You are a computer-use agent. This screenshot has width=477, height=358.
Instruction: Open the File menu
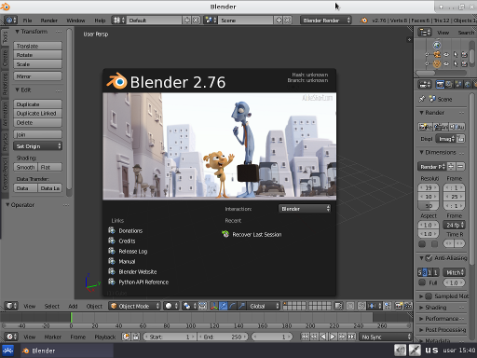27,21
